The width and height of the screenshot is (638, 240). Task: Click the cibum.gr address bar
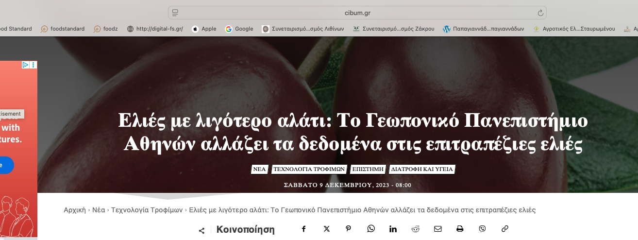[357, 13]
